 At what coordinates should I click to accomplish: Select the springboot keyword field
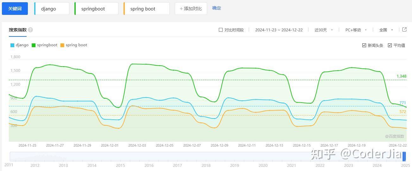click(x=96, y=9)
